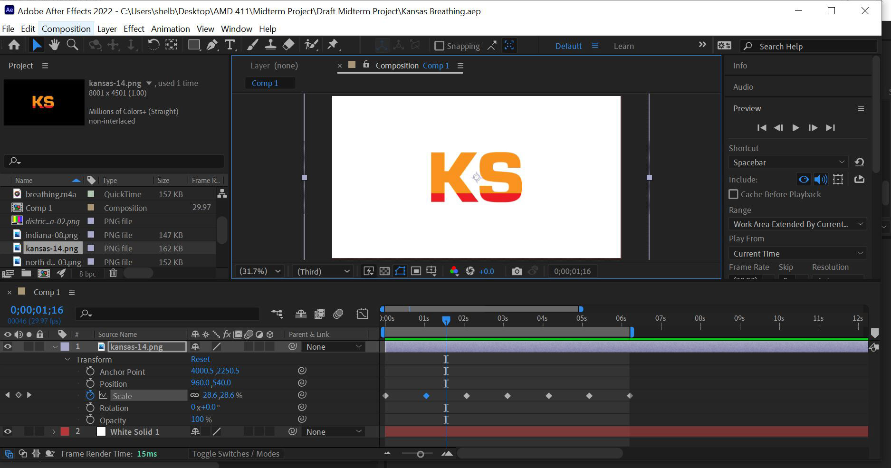
Task: Open the Range Work Area dropdown
Action: pos(798,224)
